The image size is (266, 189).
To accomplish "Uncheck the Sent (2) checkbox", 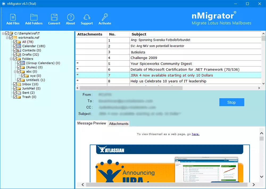I will pyautogui.click(x=15, y=93).
